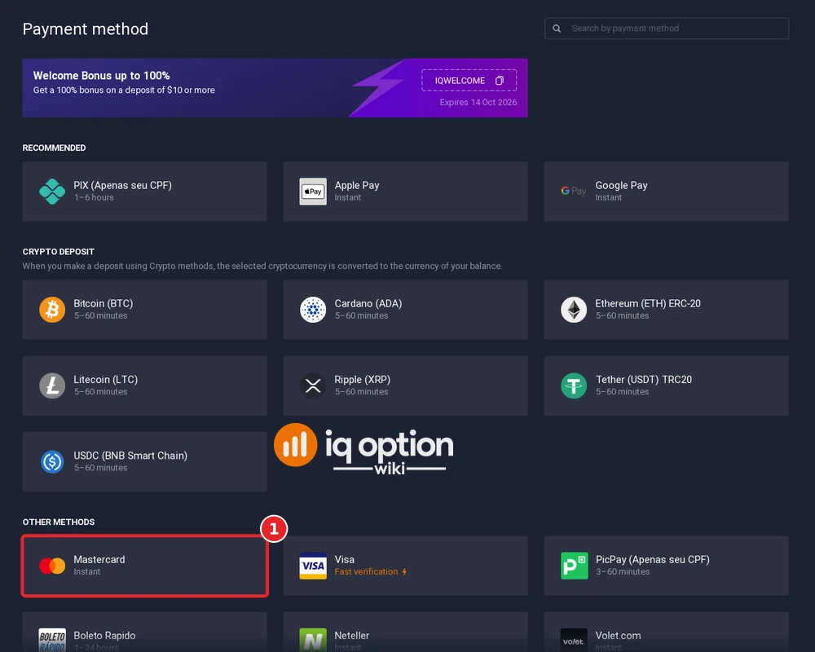Click Fast verification label under Visa
The height and width of the screenshot is (652, 815).
(366, 571)
